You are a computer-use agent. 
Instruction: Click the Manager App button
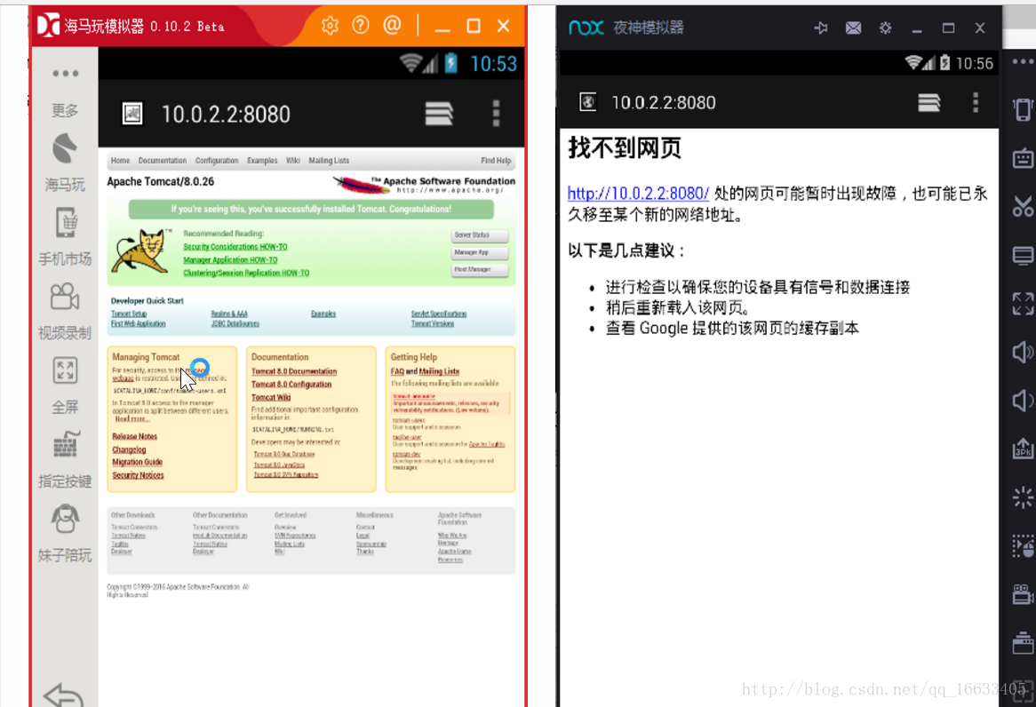coord(480,253)
